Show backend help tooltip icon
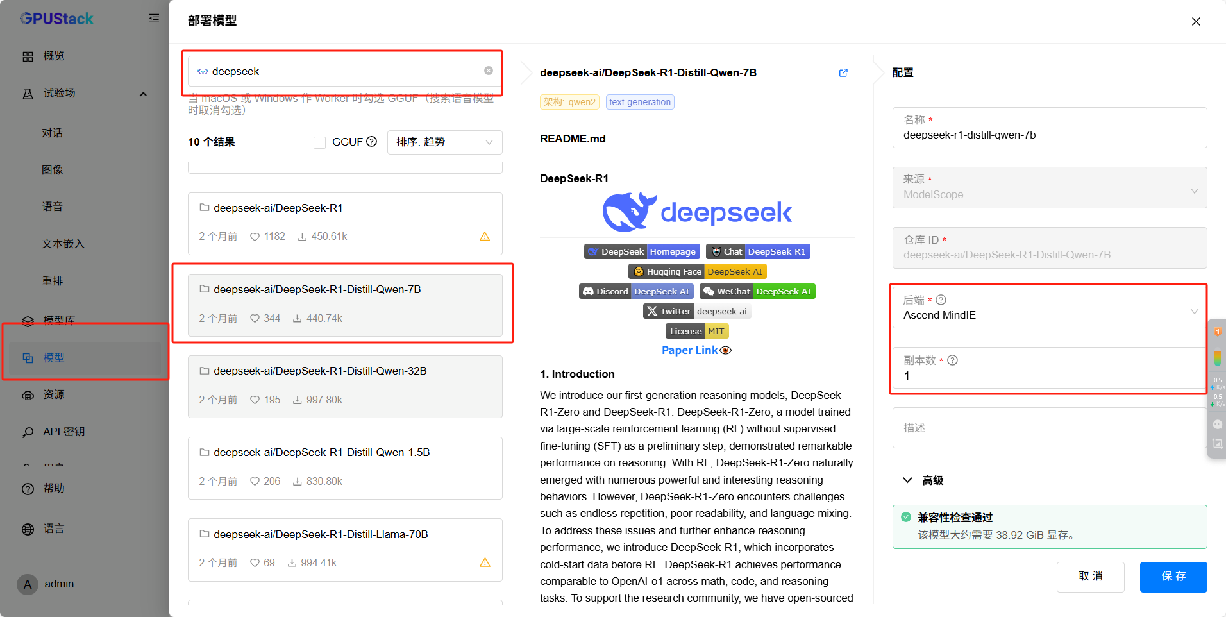Screen dimensions: 1226x617 click(941, 300)
